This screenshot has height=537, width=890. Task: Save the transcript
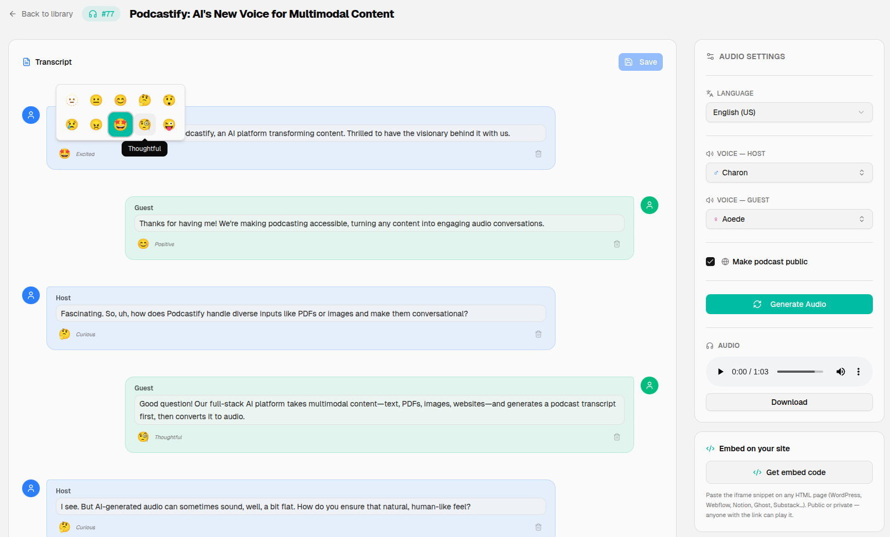(x=641, y=62)
